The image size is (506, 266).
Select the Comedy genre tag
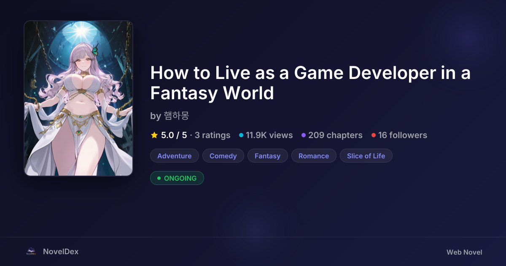tap(223, 156)
